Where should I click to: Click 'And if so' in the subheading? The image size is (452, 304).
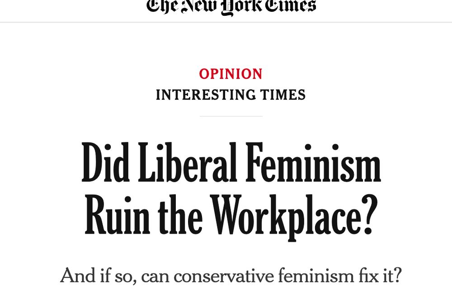click(97, 275)
